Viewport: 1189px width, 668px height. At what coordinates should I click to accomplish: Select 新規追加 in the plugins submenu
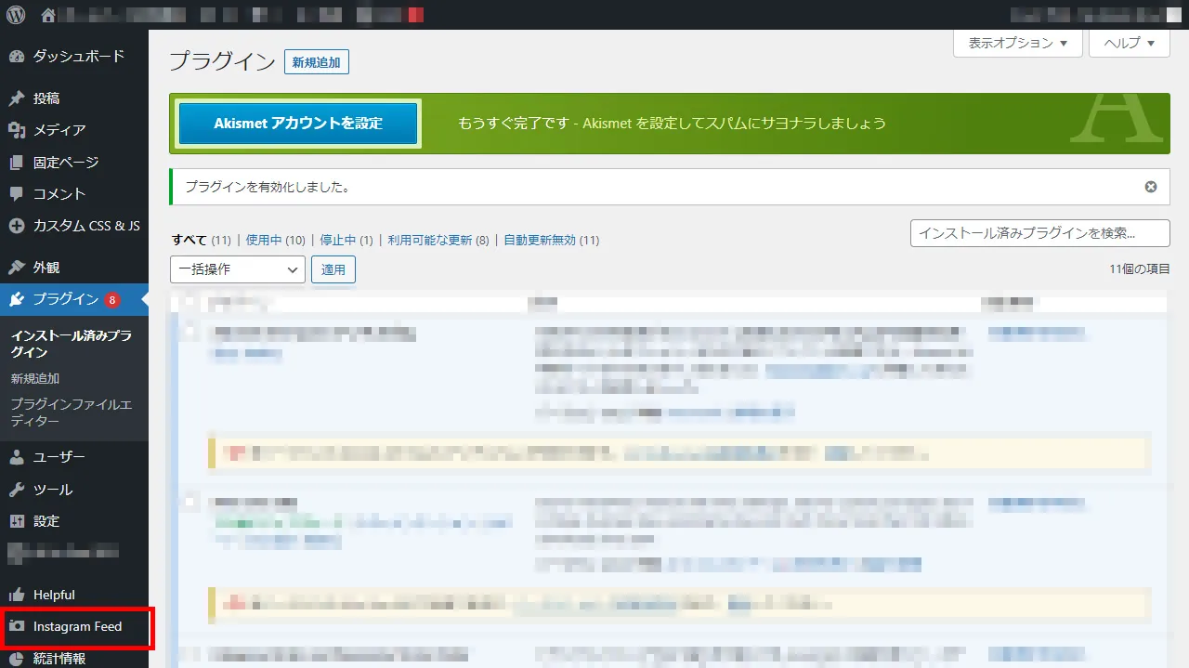(35, 379)
